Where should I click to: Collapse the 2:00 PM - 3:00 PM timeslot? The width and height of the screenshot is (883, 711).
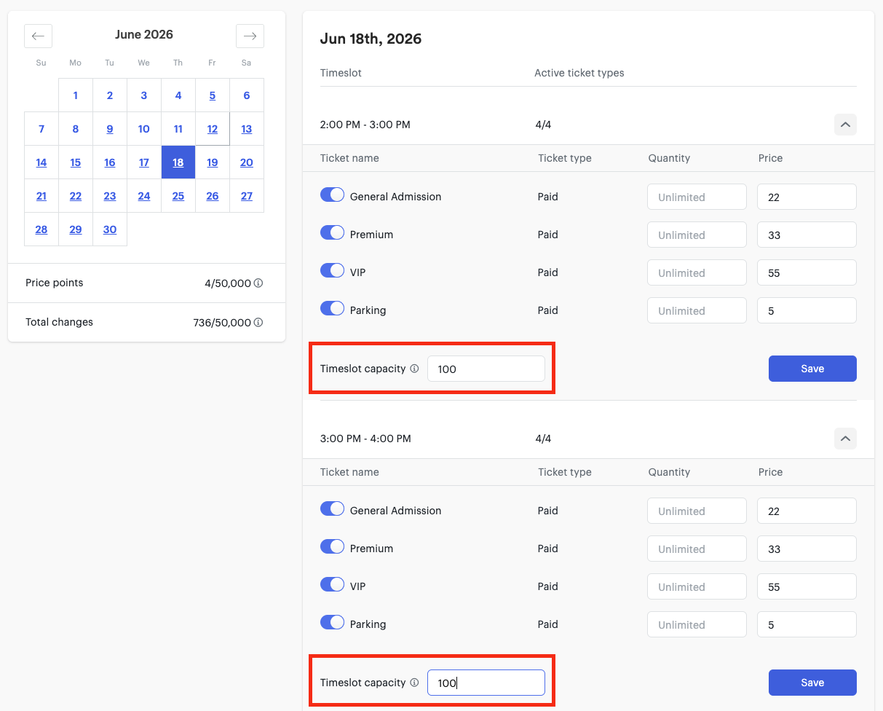(x=845, y=125)
